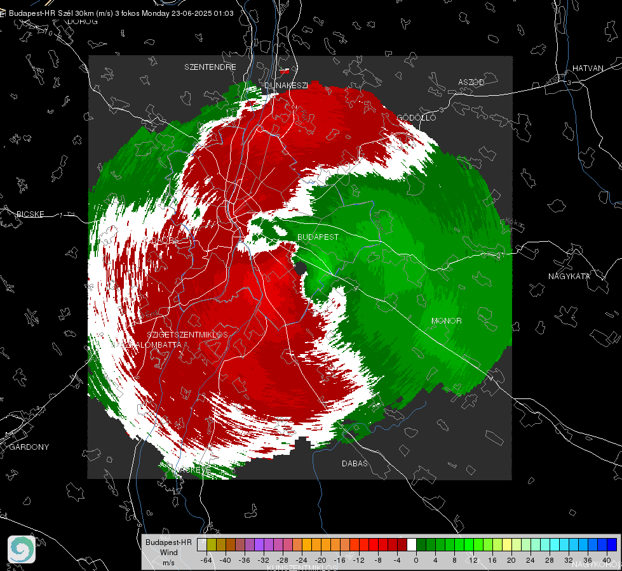Click the MONOR town label
The width and height of the screenshot is (622, 571).
(446, 320)
